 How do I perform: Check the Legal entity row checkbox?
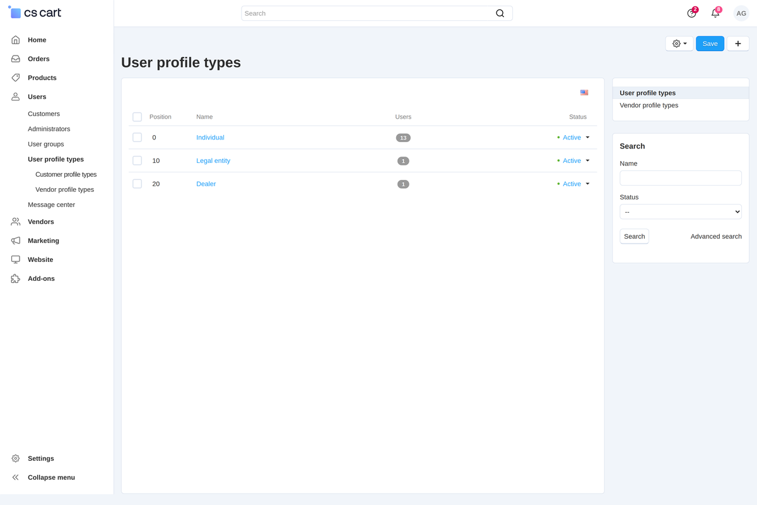(137, 160)
